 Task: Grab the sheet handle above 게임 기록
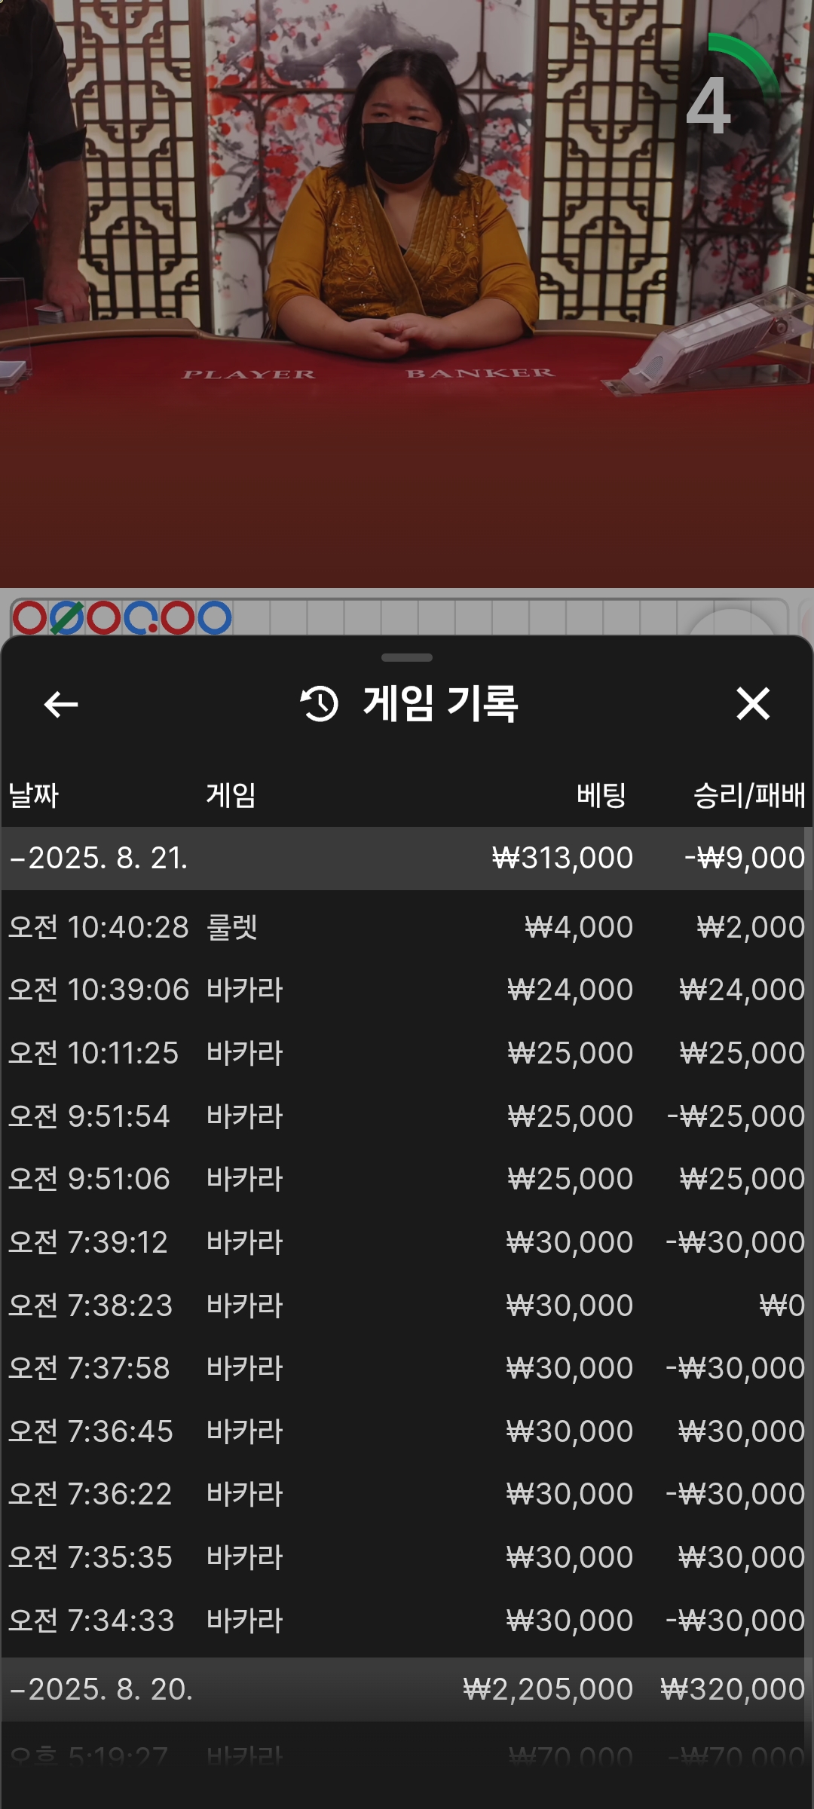click(x=407, y=657)
